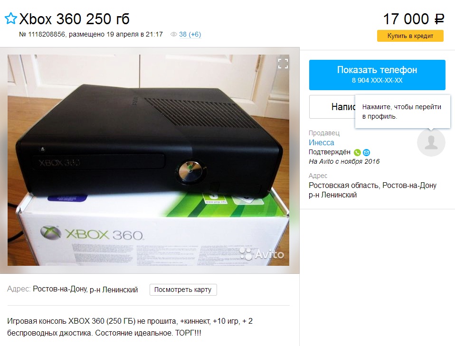Open the views counter 38 (+6)
455x346 pixels.
tap(190, 34)
